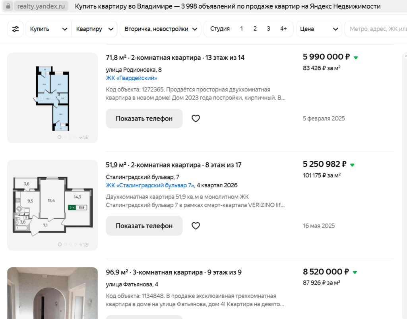Screen dimensions: 407x319
Task: Click the 101 175 ₽ за м² value
Action: coord(322,175)
